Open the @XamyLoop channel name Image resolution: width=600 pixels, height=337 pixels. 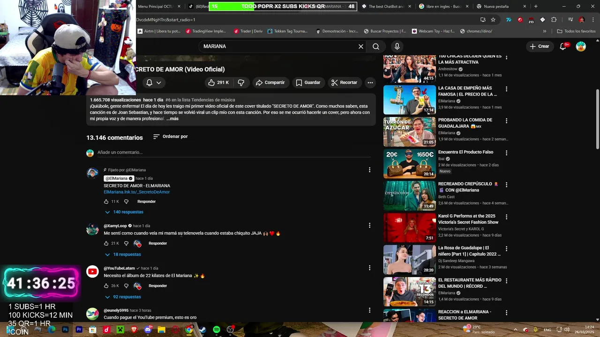115,226
